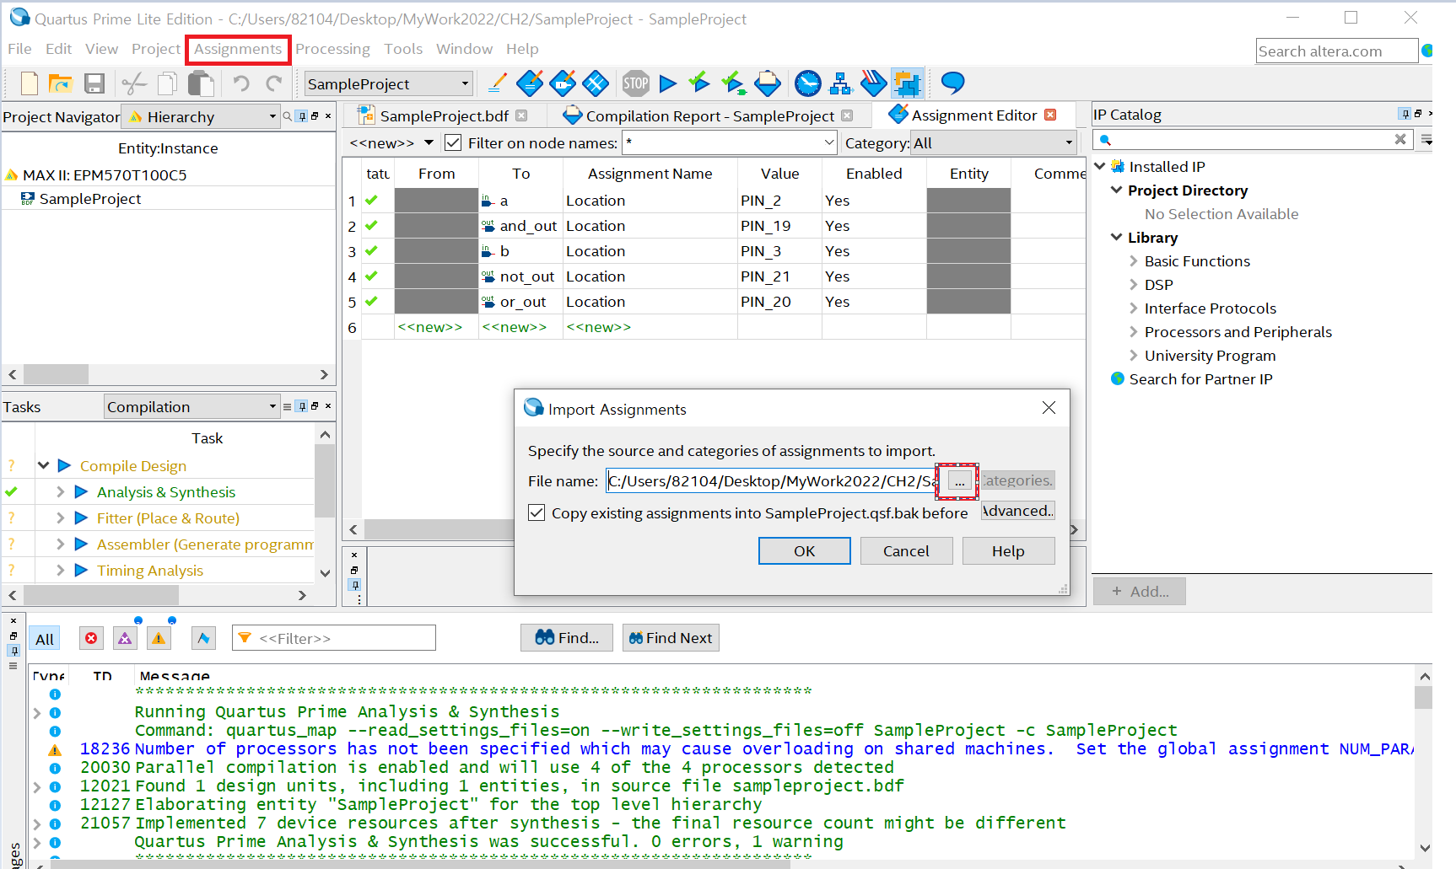Click the Paste clipboard icon

pyautogui.click(x=201, y=83)
